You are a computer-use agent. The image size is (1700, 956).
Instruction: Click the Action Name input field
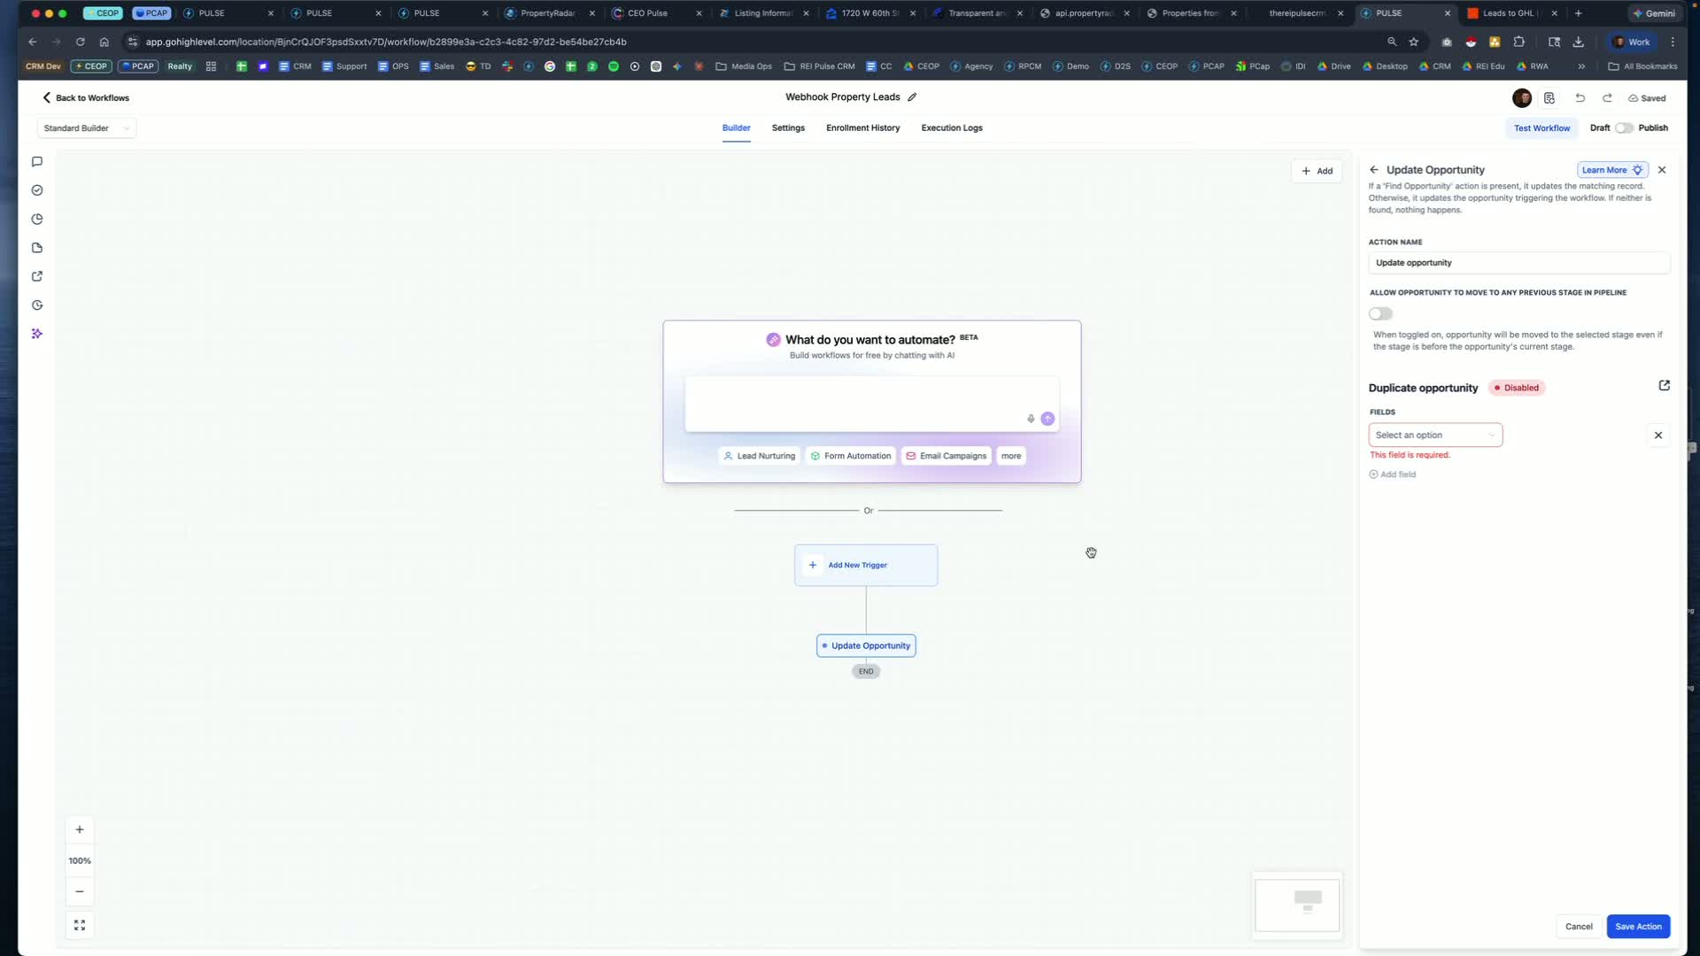point(1519,263)
